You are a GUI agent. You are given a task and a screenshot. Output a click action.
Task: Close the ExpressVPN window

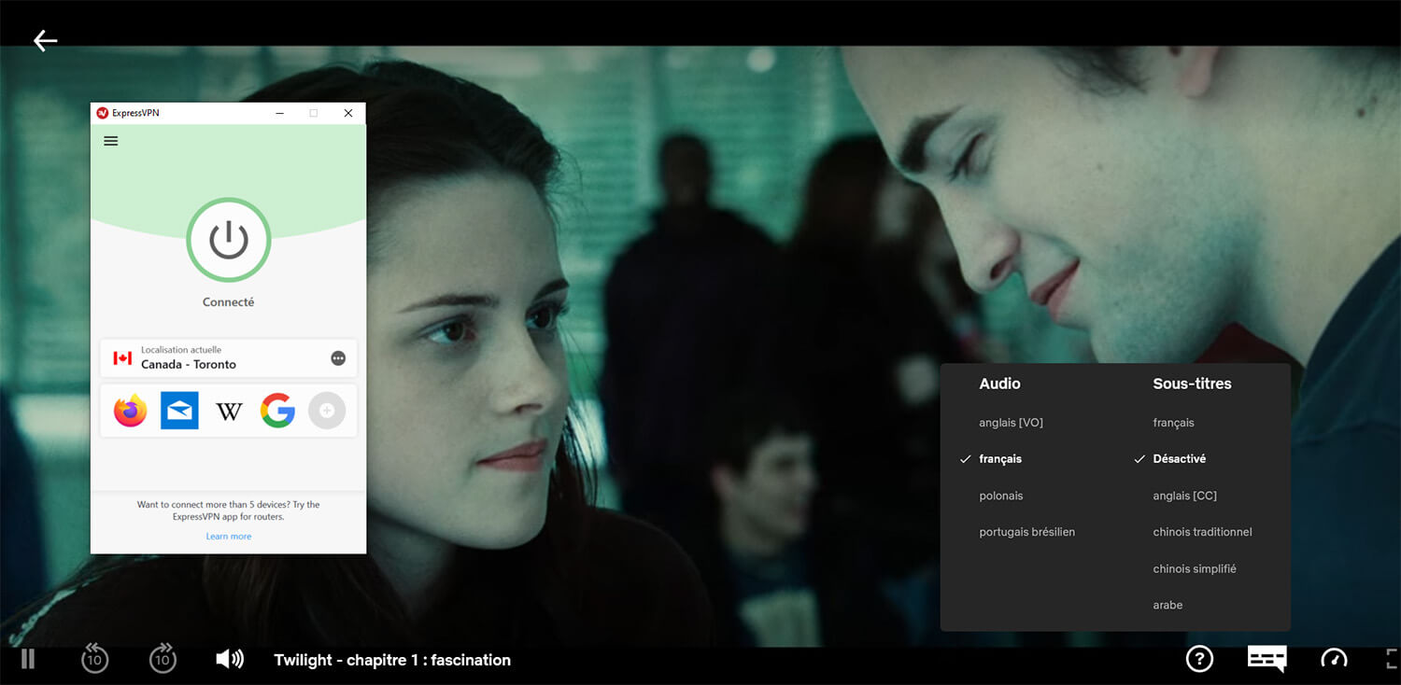[x=348, y=113]
